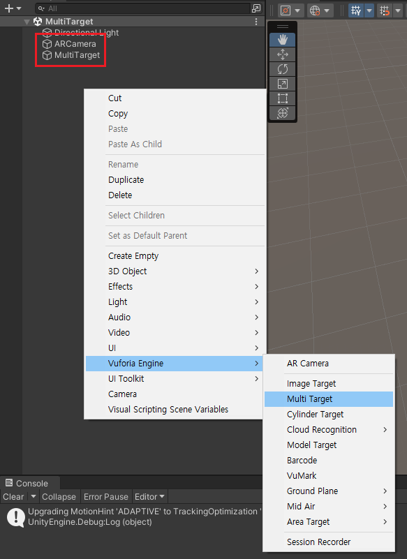Click the MultiTarget child object cube icon

click(x=47, y=55)
